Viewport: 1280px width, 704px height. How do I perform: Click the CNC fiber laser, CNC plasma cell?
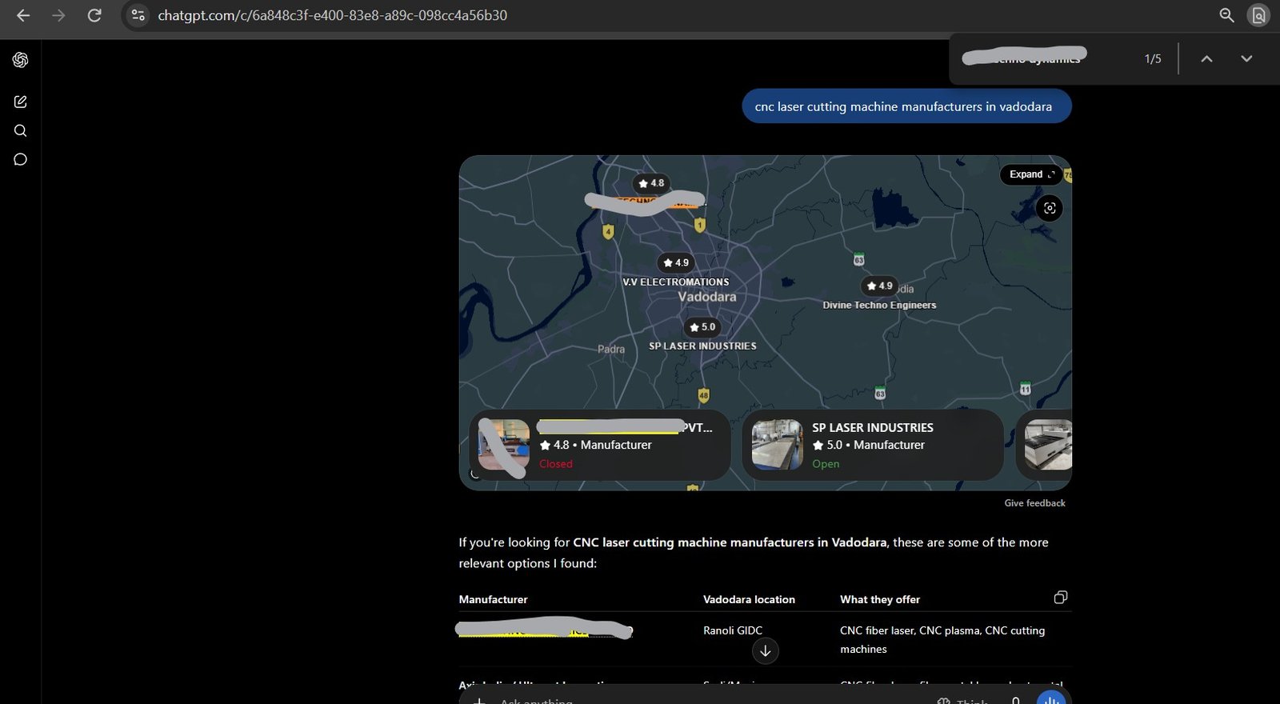click(x=942, y=640)
